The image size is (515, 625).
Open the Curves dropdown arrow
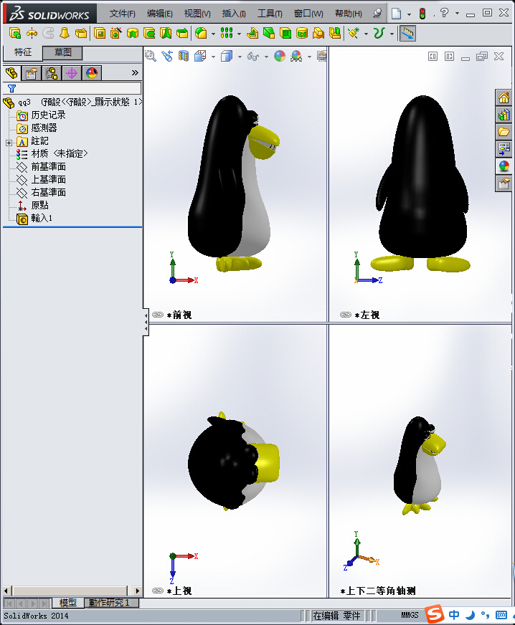(392, 34)
